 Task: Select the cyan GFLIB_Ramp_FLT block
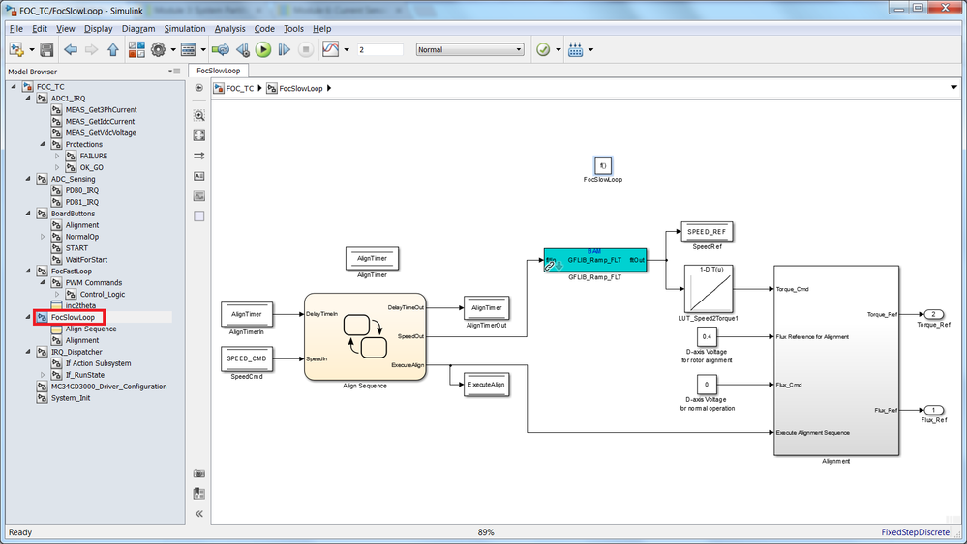coord(595,260)
